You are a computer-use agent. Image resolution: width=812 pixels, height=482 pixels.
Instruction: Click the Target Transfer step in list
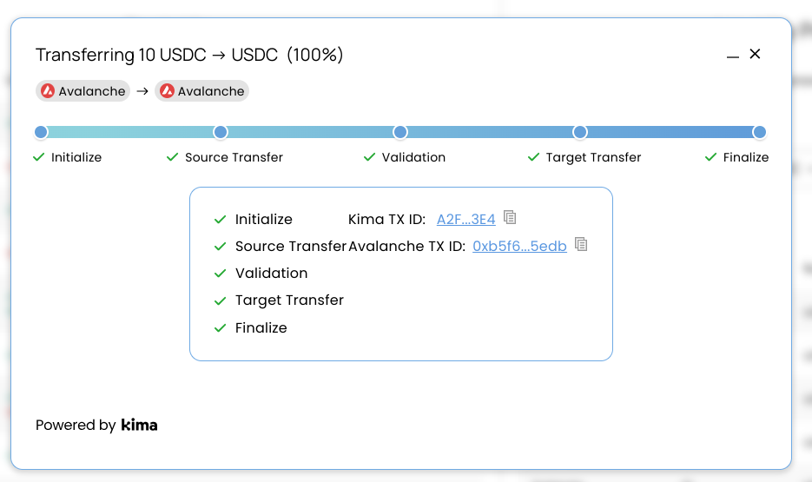[289, 300]
